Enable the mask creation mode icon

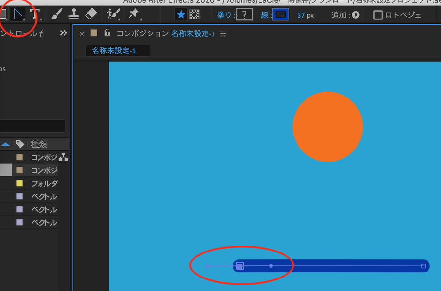[x=195, y=14]
